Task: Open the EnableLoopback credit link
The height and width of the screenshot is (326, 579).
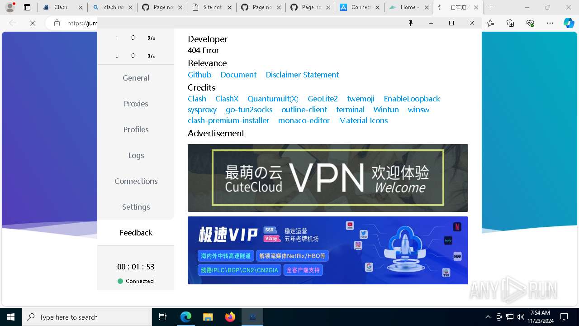Action: point(412,99)
